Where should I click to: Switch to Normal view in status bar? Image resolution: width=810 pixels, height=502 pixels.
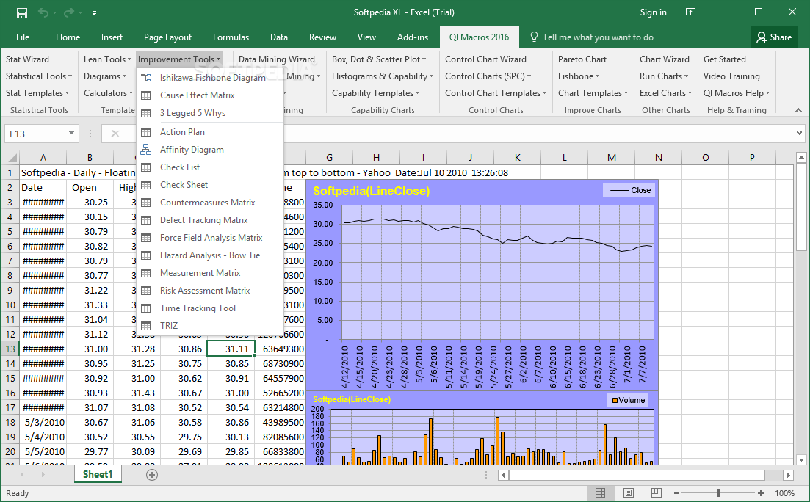point(600,493)
